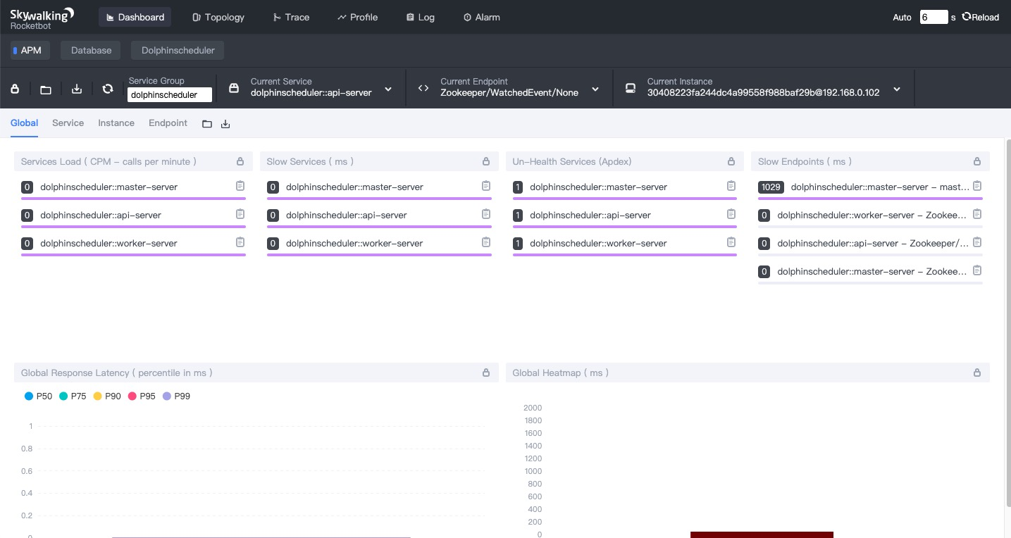Screen dimensions: 1011x538
Task: Toggle the P99 legend swatch
Action: click(167, 396)
